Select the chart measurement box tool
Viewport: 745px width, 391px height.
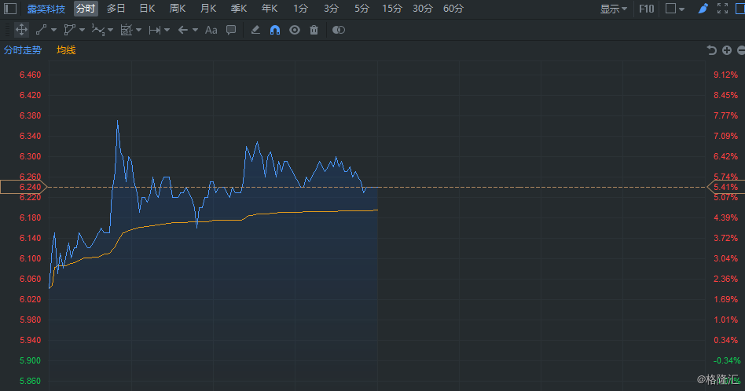[126, 30]
